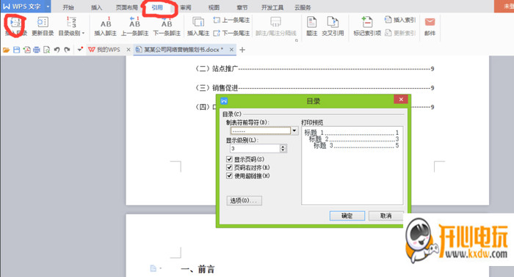514x277 pixels.
Task: Click 下一条尾注 next endnote
Action: click(231, 33)
